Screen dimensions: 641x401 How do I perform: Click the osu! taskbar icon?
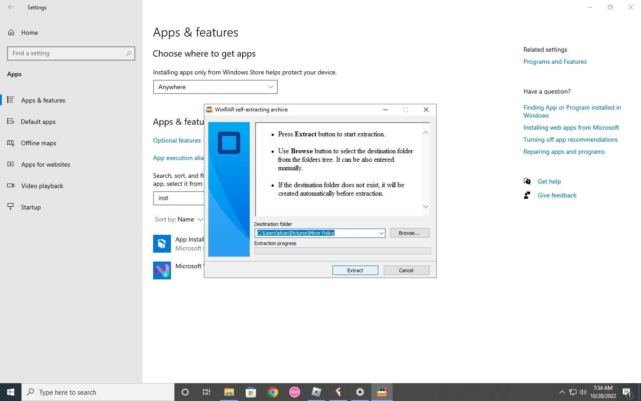pyautogui.click(x=295, y=392)
